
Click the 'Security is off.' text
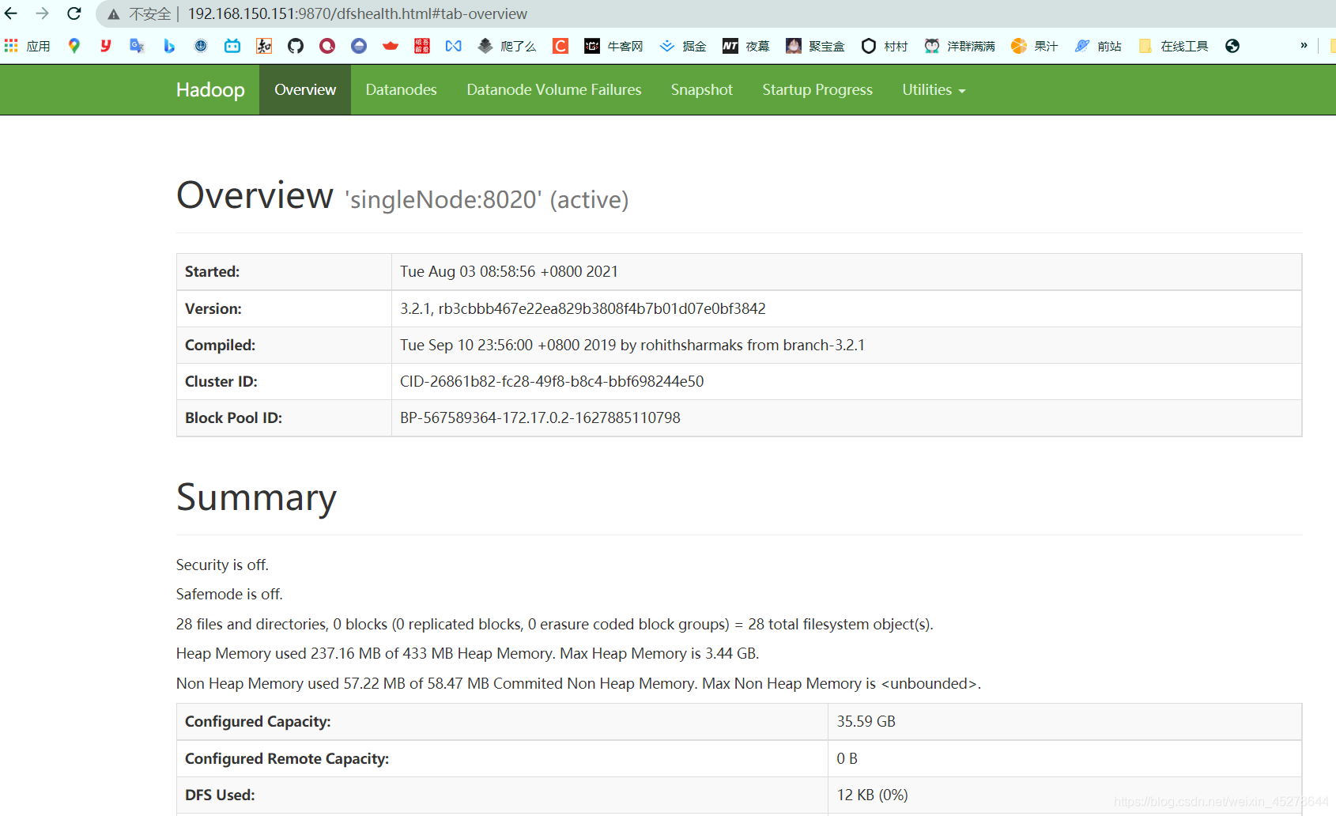[222, 565]
